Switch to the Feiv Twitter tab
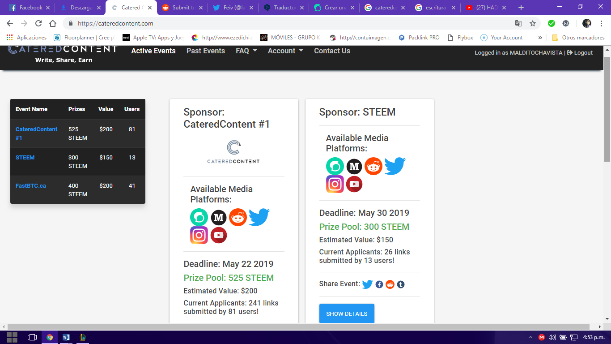611x344 pixels. [233, 8]
